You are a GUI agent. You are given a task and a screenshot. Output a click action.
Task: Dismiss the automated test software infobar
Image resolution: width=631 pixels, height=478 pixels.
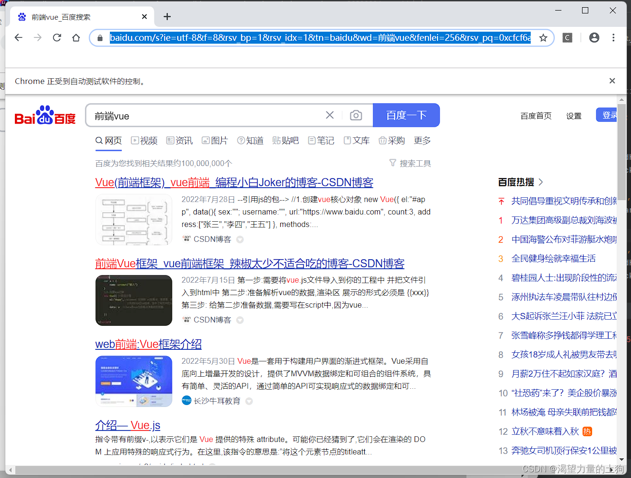[612, 81]
